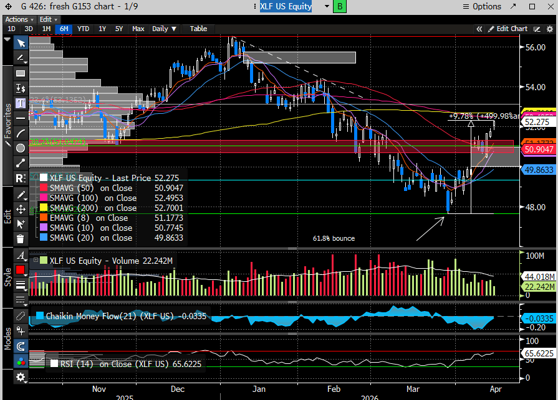Image resolution: width=558 pixels, height=400 pixels.
Task: Click the move annotations cross-arrow icon
Action: pos(21,210)
